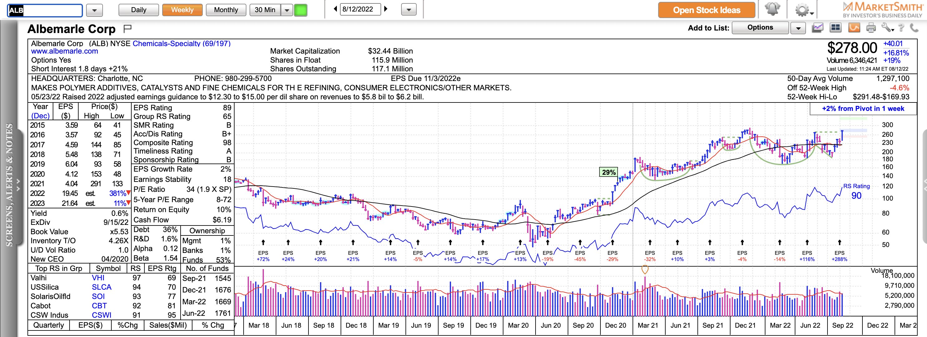
Task: Switch to the Monthly chart view
Action: pos(226,10)
